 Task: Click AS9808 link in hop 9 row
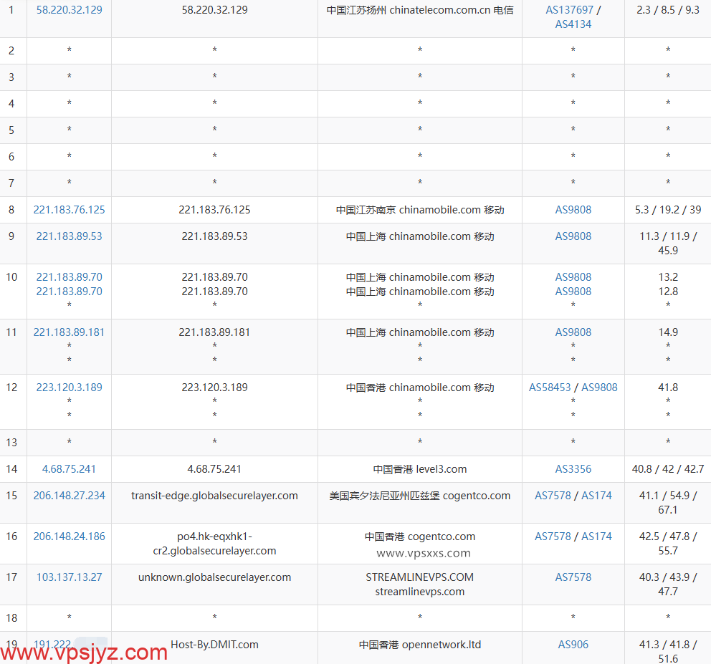573,236
